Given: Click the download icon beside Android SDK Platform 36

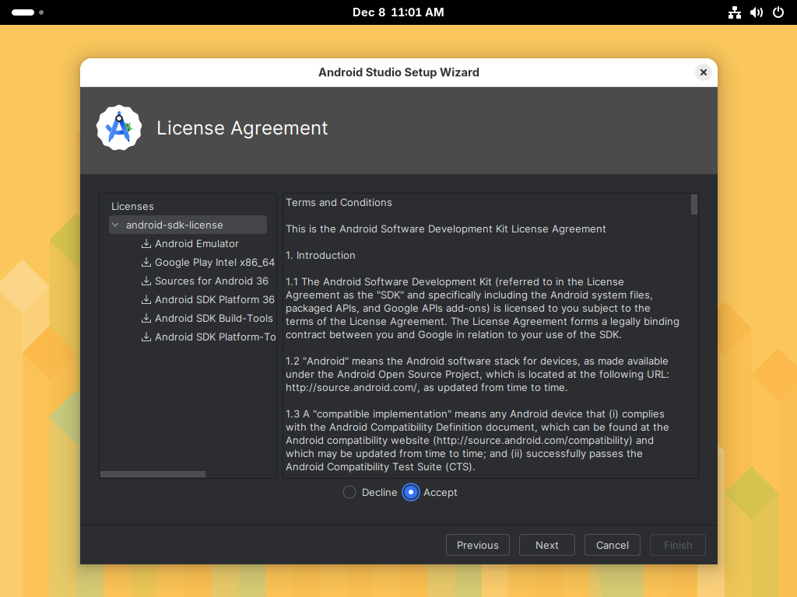Looking at the screenshot, I should coord(146,299).
